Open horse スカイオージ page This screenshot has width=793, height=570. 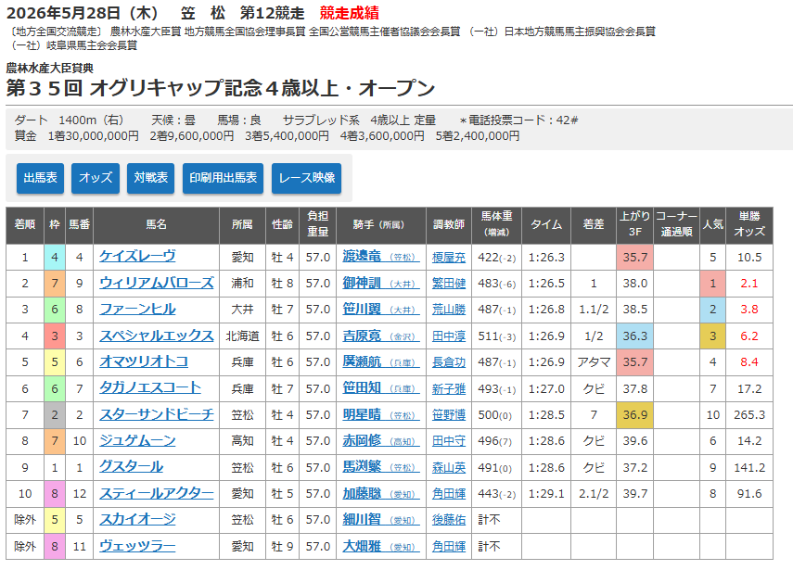tap(137, 519)
